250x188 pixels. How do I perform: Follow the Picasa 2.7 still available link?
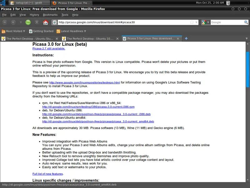tap(49, 49)
